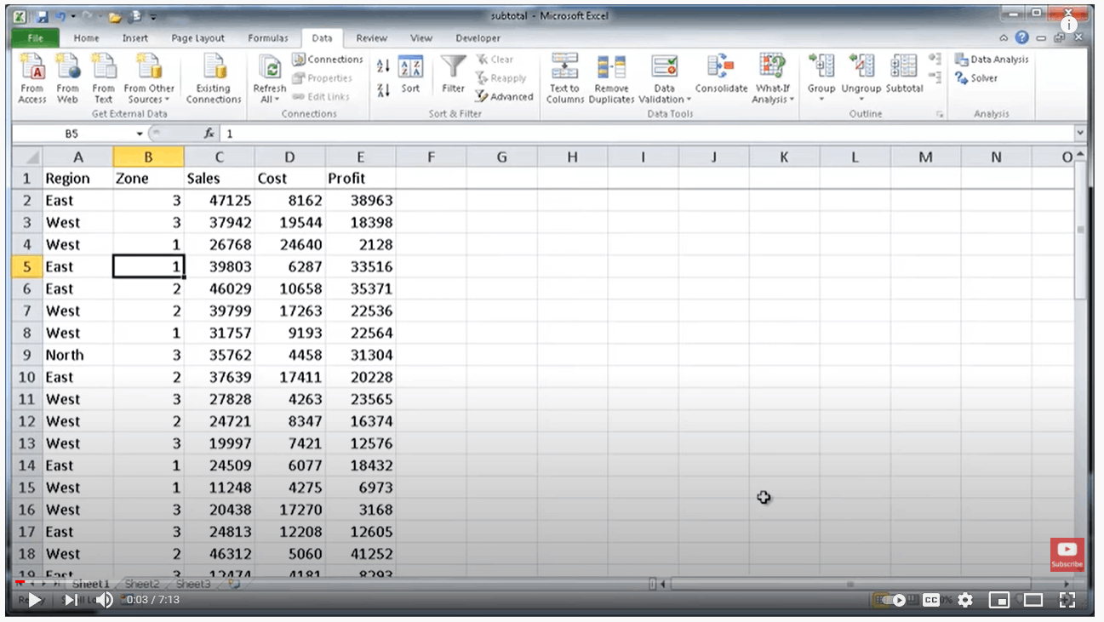The width and height of the screenshot is (1104, 622).
Task: Toggle closed captions CC button
Action: pos(931,600)
